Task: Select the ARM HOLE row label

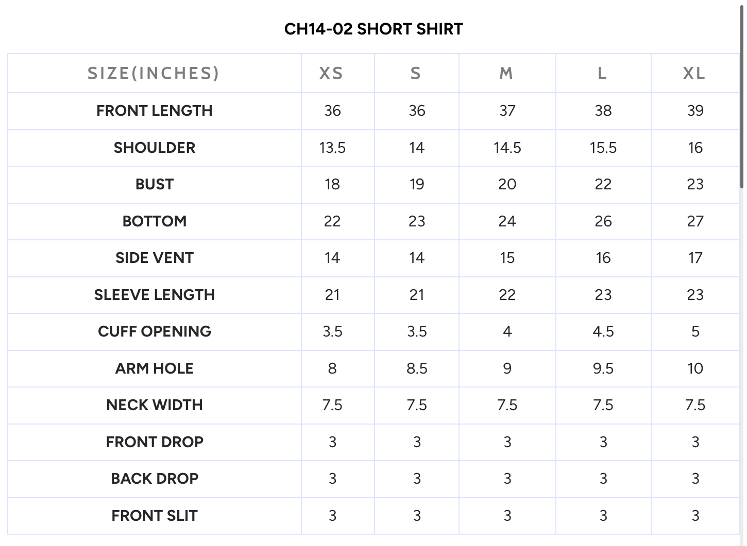Action: [154, 368]
